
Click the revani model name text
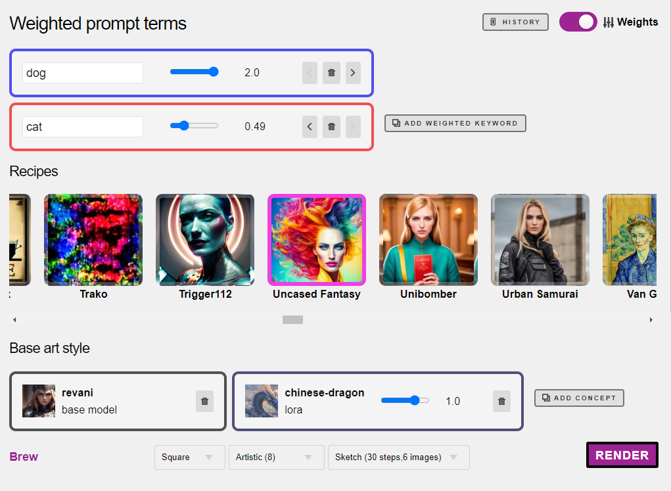[x=78, y=392]
